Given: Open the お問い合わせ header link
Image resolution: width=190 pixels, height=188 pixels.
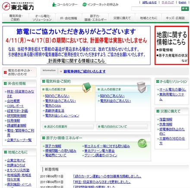Looking at the screenshot, I should click(x=149, y=3).
